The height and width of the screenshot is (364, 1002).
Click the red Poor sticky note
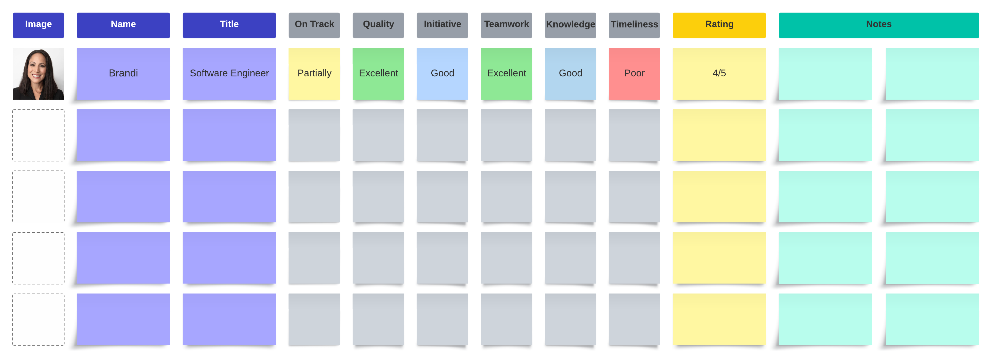click(634, 73)
